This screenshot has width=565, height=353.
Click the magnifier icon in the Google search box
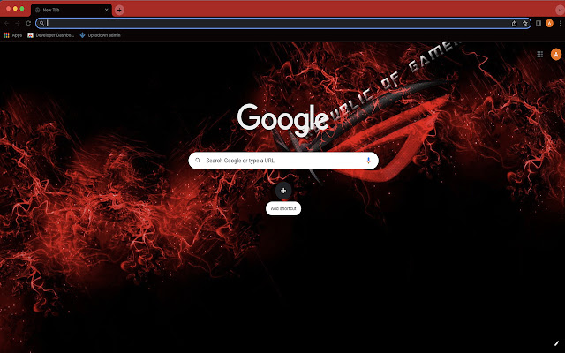198,161
